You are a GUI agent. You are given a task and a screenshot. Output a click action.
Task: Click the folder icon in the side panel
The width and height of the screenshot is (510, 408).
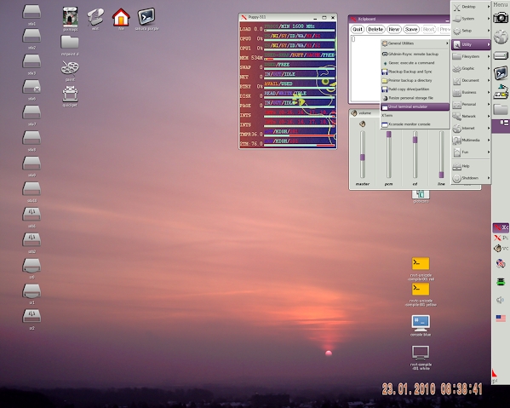pos(501,110)
